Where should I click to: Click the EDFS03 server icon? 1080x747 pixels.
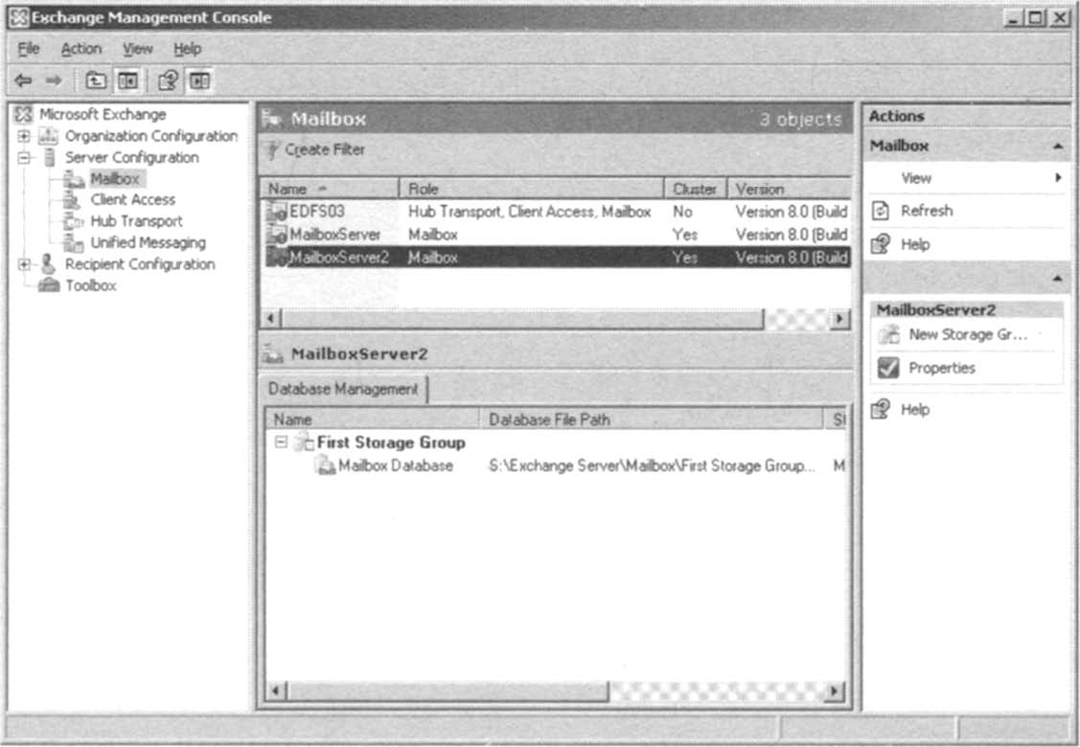click(x=277, y=212)
